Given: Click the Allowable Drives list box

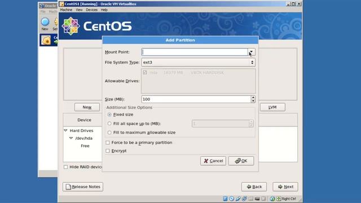Looking at the screenshot, I should (x=198, y=81).
